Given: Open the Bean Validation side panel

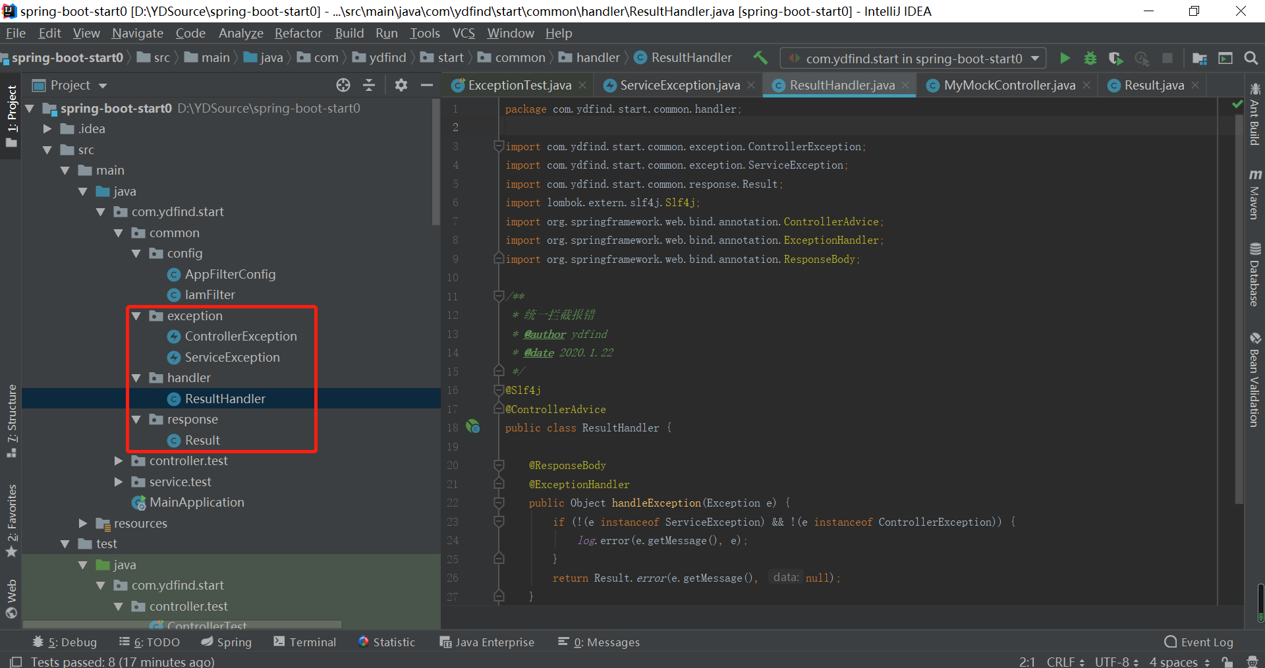Looking at the screenshot, I should [1254, 380].
